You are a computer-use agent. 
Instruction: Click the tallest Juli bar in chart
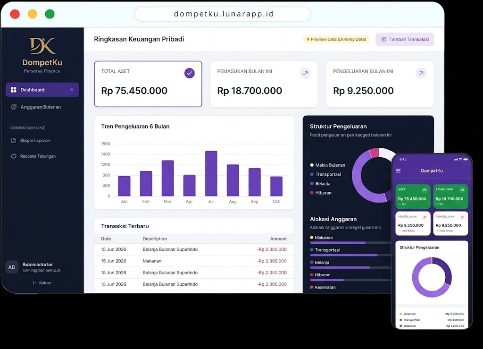[211, 174]
